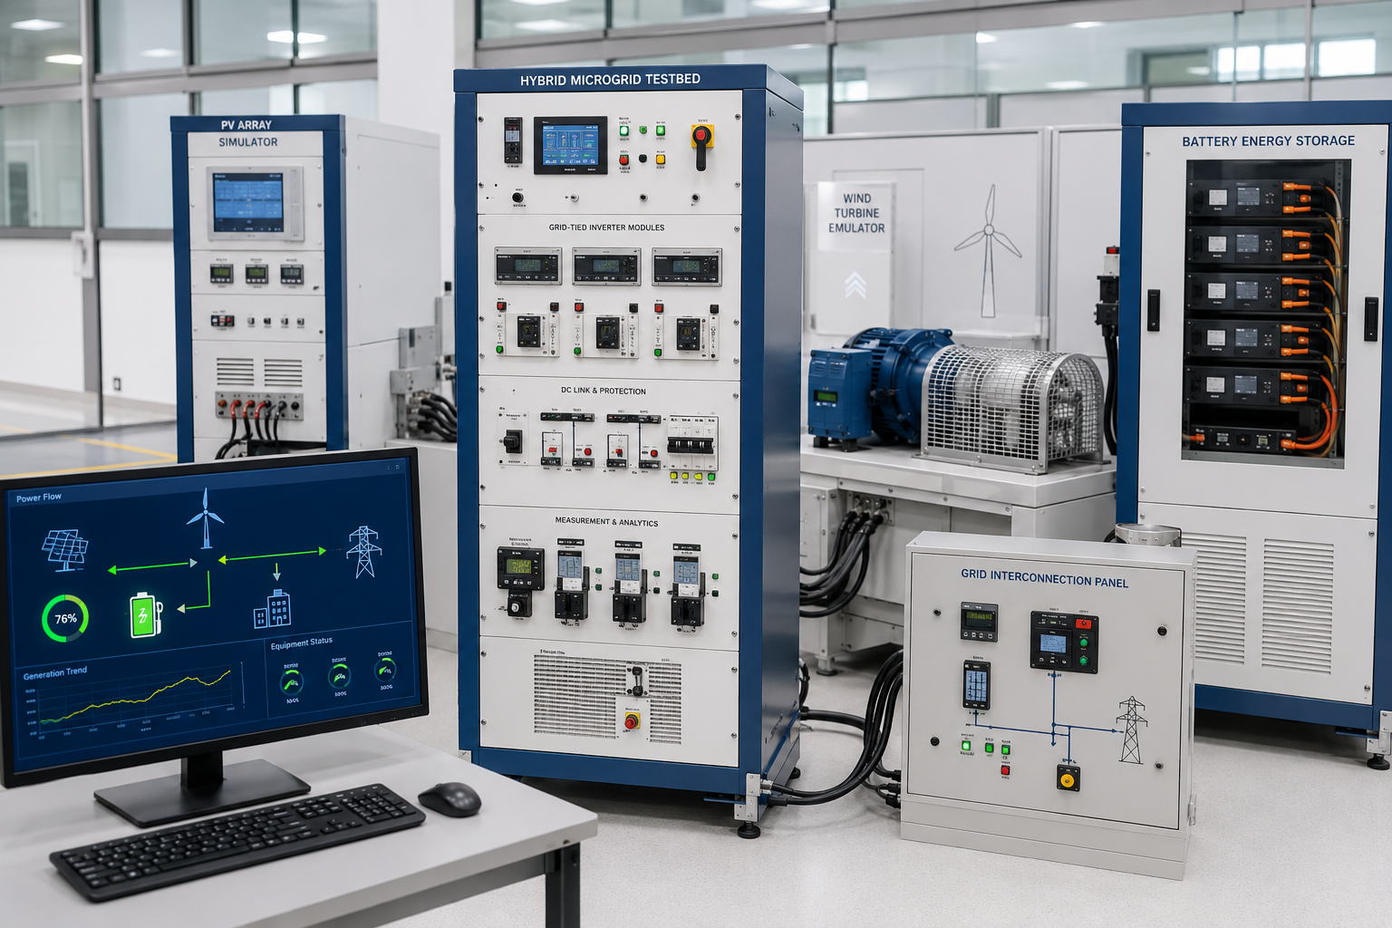Tap the testbed's top touchscreen HMI display
This screenshot has height=928, width=1392.
pyautogui.click(x=570, y=145)
